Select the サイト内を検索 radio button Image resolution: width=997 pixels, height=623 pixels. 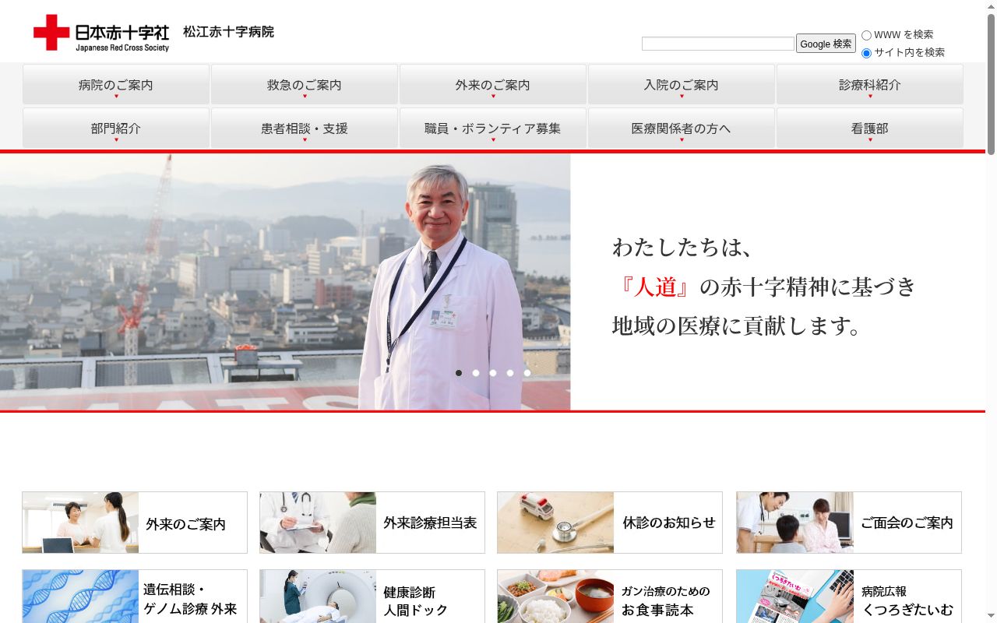point(866,53)
